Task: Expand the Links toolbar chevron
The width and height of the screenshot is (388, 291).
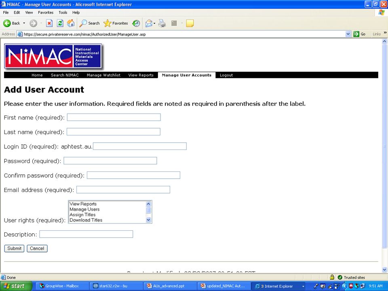Action: point(385,33)
